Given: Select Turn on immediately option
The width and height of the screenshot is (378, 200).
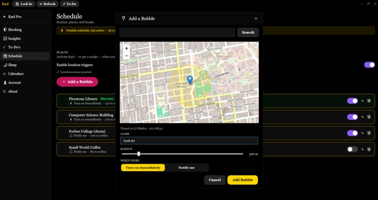Looking at the screenshot, I should (x=143, y=168).
